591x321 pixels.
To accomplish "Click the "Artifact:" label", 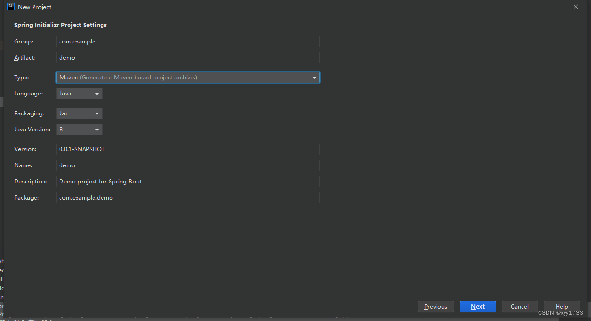I will [25, 58].
